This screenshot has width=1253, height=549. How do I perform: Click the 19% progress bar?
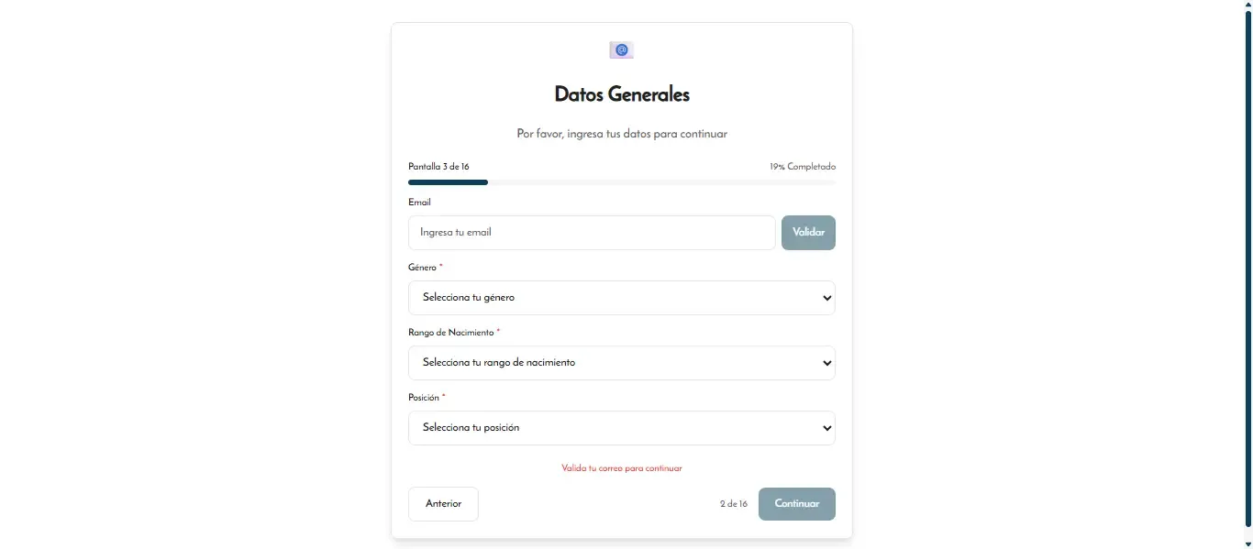[621, 181]
